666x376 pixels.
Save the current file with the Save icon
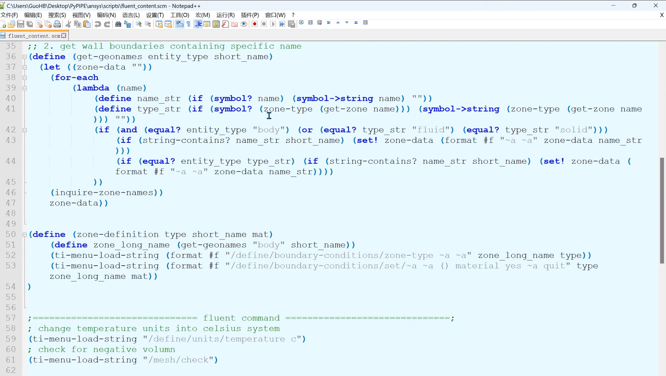[21, 24]
